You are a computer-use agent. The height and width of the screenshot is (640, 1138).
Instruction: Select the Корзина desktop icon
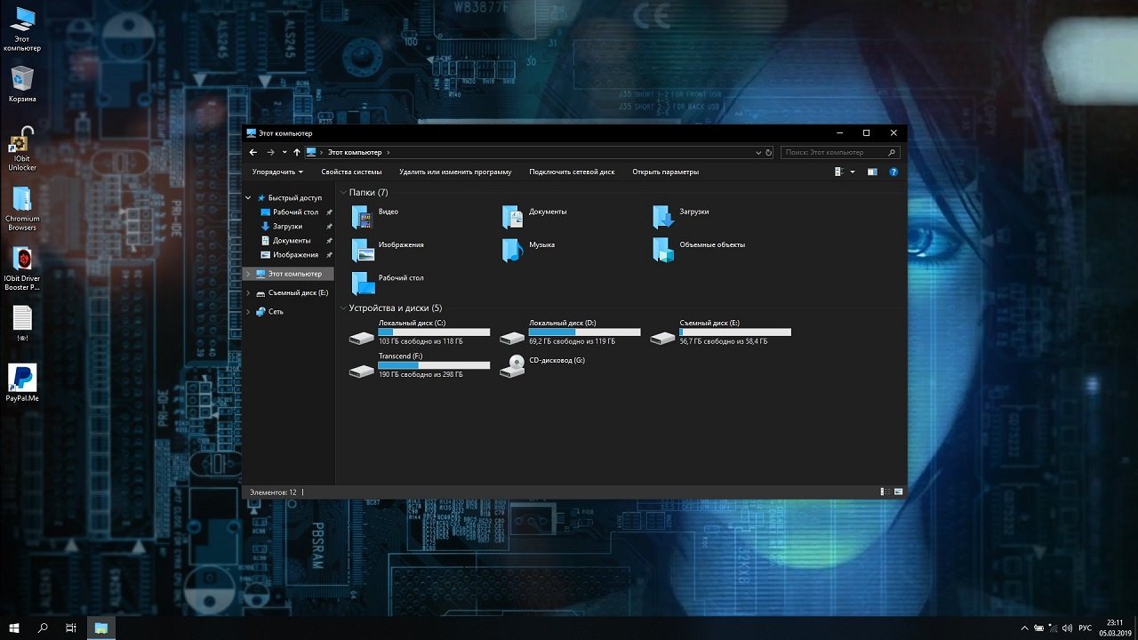(x=22, y=80)
